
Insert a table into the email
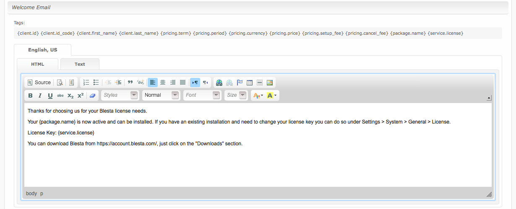click(x=250, y=83)
